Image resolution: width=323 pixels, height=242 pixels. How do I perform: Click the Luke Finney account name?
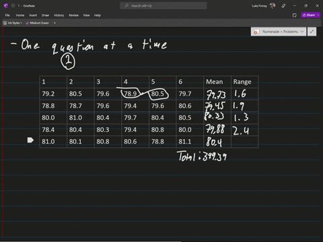tap(259, 6)
